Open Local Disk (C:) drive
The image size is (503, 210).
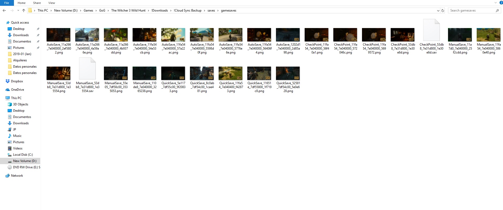coord(23,155)
